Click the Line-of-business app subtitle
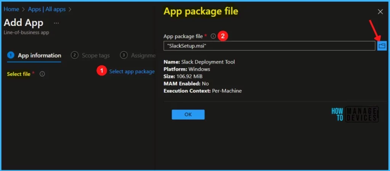 pos(26,33)
